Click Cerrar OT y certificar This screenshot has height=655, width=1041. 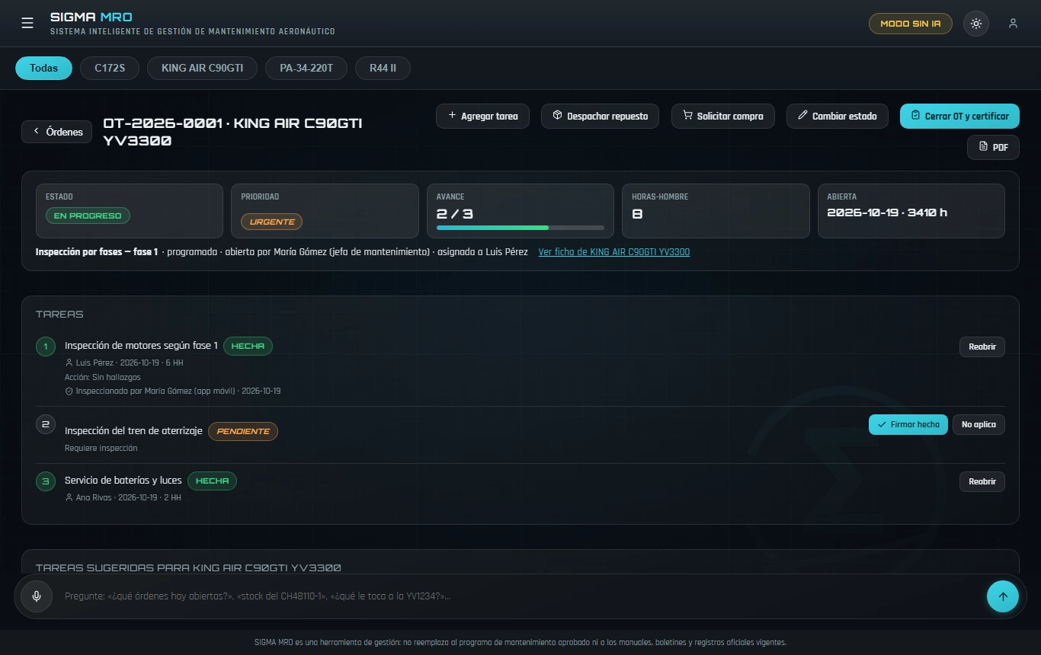pyautogui.click(x=959, y=116)
